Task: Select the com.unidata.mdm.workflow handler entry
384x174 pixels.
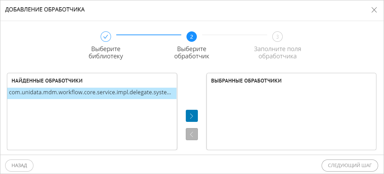Action: coord(92,93)
